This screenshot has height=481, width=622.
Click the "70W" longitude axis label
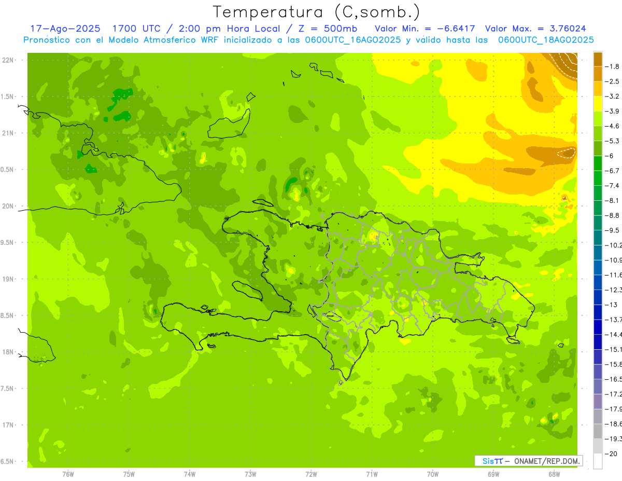433,474
